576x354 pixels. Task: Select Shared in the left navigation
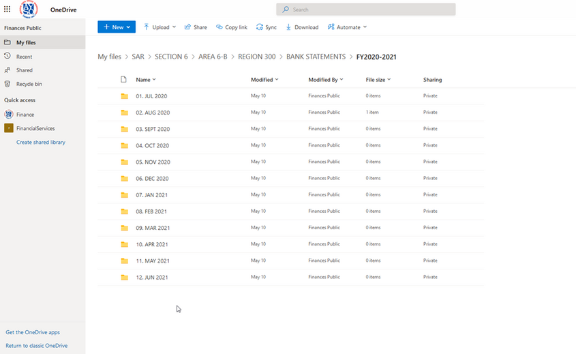(x=25, y=70)
